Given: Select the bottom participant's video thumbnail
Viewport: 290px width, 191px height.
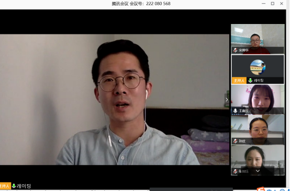Looking at the screenshot, I should [x=258, y=160].
